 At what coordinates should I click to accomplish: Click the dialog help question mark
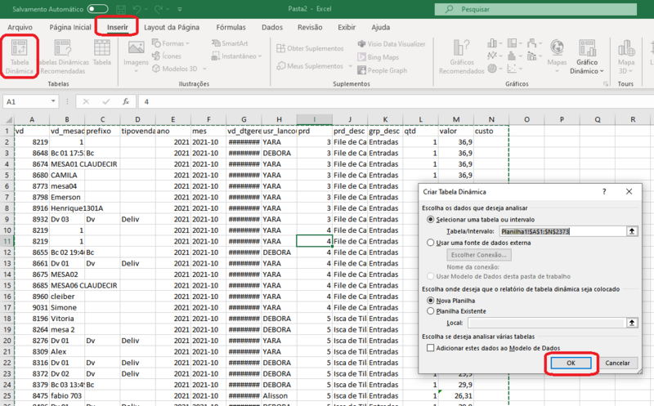coord(604,192)
